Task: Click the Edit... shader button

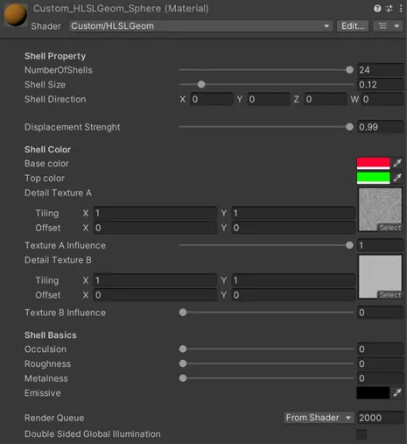Action: [353, 26]
